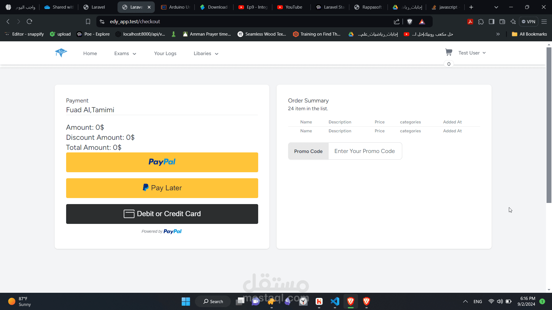This screenshot has height=310, width=552.
Task: Toggle the browser sidebar panel
Action: (x=492, y=22)
